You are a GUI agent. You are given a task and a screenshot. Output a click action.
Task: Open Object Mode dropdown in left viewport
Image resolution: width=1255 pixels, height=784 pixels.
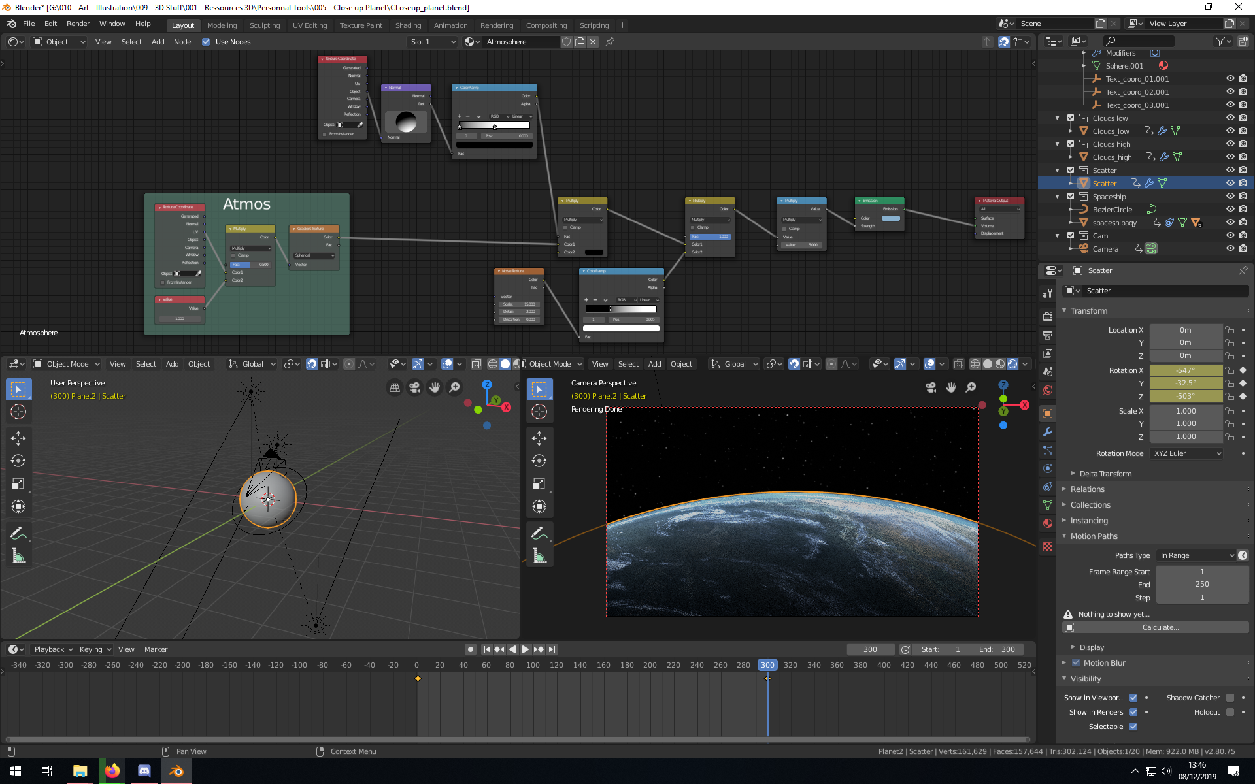pos(67,364)
